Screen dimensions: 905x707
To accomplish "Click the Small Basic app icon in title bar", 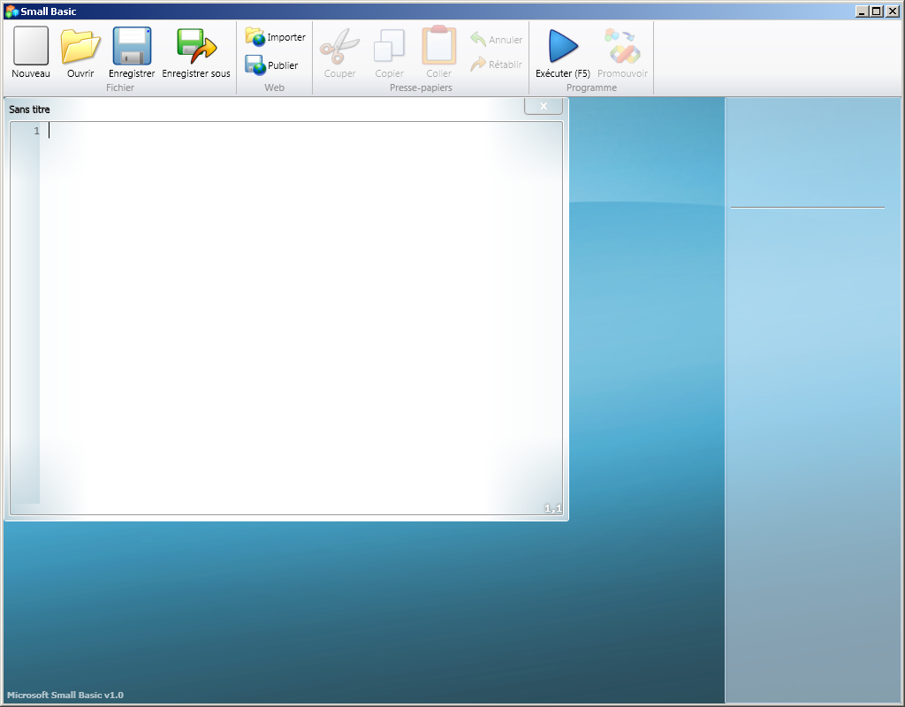I will click(x=11, y=11).
